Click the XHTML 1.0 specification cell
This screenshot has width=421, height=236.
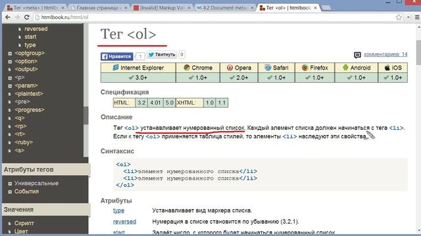point(210,103)
